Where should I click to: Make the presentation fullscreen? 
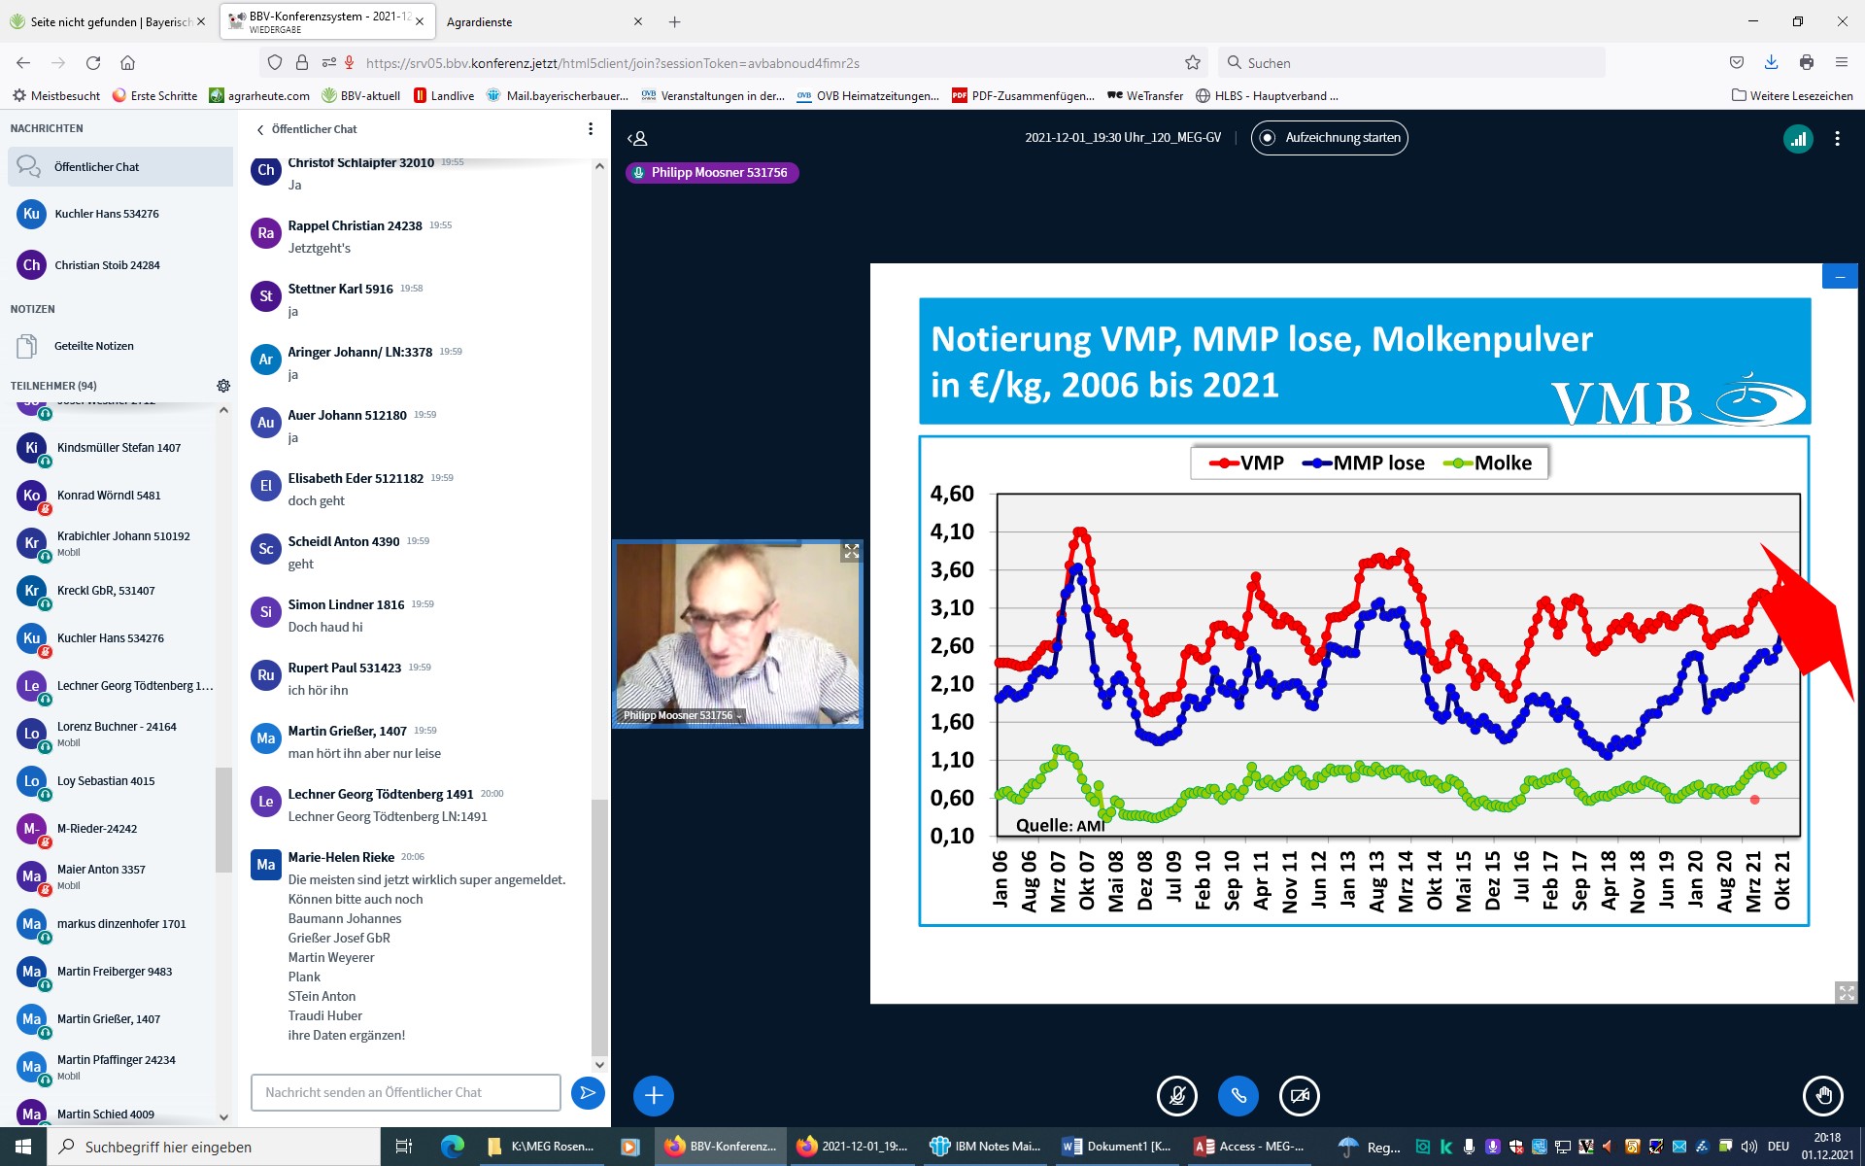[x=1847, y=992]
